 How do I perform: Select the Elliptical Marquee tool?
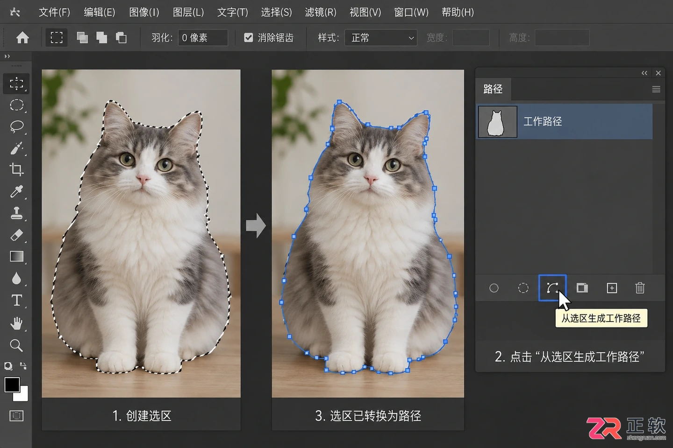point(16,105)
